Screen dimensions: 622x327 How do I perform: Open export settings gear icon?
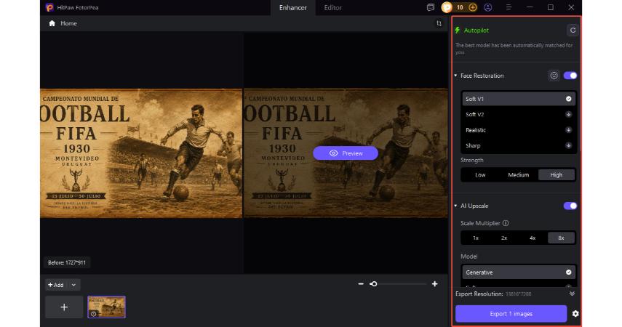[575, 313]
